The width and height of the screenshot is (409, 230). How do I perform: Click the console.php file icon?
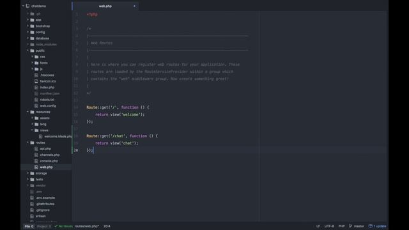point(36,161)
